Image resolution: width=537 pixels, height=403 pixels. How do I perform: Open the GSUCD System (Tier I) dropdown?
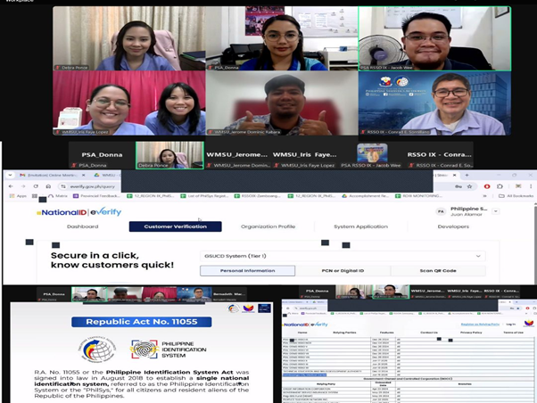[343, 256]
